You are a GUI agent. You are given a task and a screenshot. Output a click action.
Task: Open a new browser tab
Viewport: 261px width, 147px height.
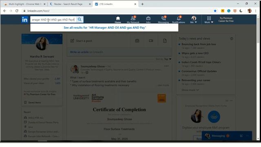pos(142,4)
